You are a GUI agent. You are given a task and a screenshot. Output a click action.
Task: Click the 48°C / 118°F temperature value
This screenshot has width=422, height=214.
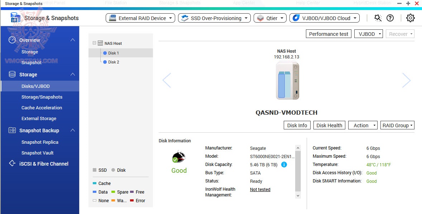pos(378,165)
